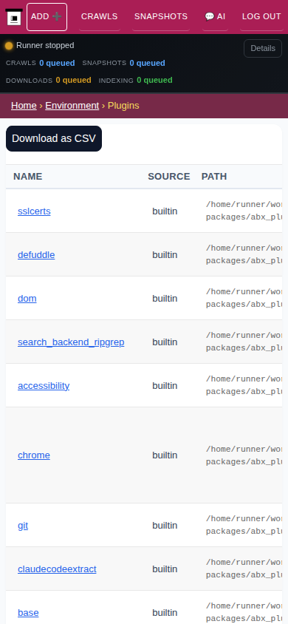Open the git plugin link
288x624 pixels.
23,526
